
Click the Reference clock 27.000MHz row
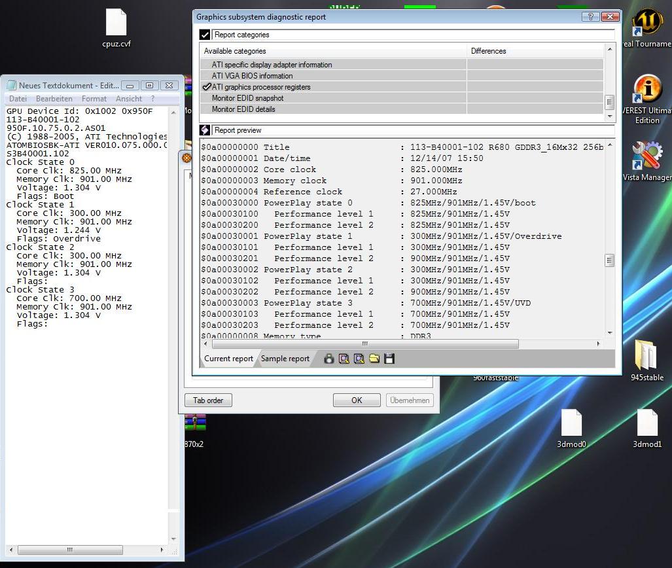(x=329, y=192)
